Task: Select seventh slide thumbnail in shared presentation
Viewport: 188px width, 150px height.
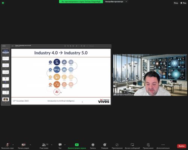Action: (x=6, y=93)
